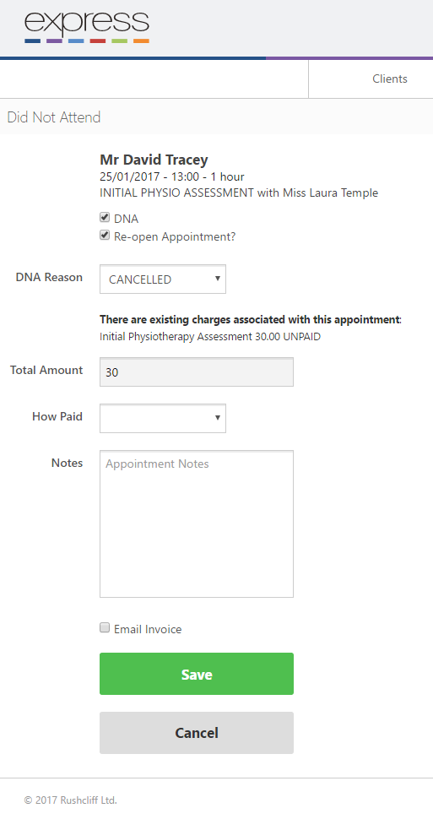Click the express logo
The height and width of the screenshot is (819, 433).
pyautogui.click(x=87, y=27)
